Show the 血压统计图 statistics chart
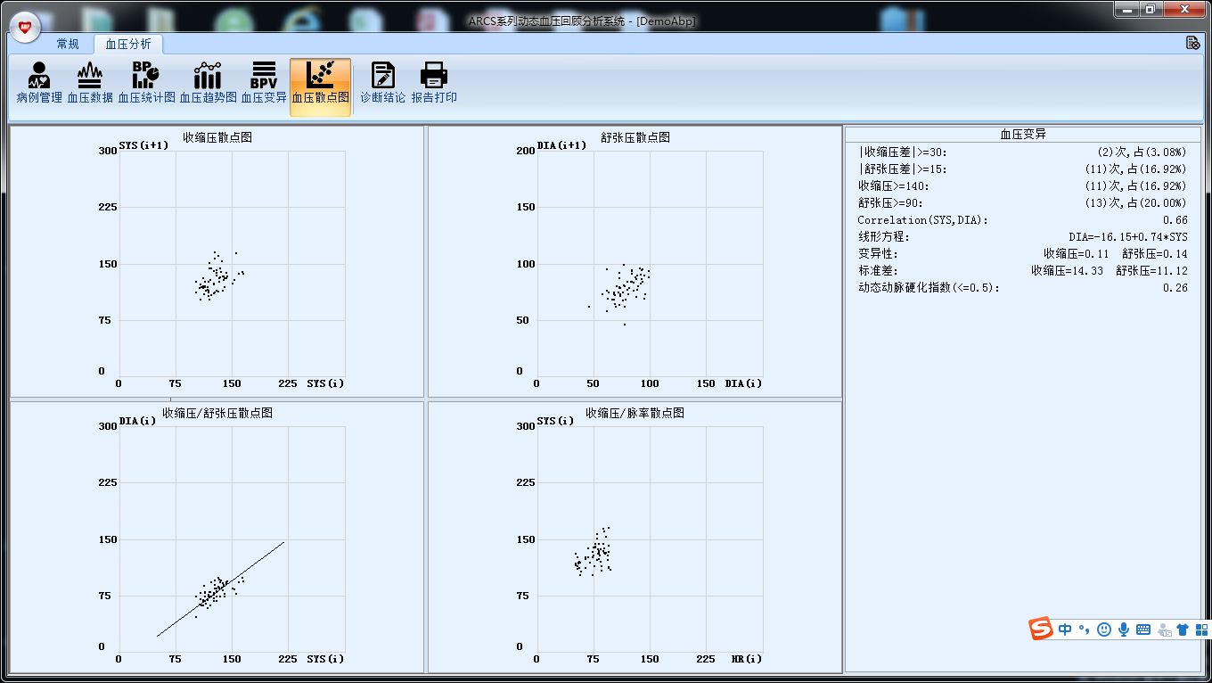The image size is (1212, 683). (146, 83)
